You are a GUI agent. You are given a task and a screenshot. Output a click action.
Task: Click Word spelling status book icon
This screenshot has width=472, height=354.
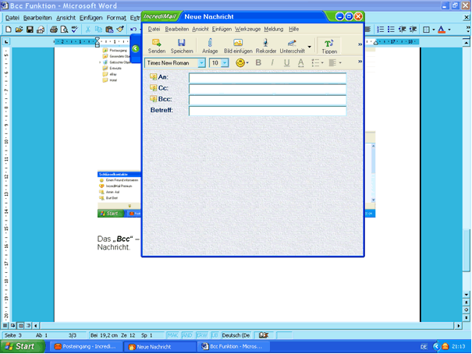tap(264, 335)
